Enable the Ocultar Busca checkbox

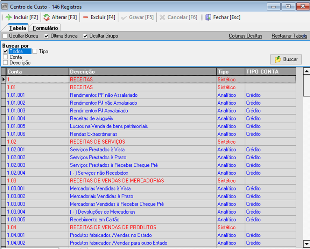(5, 36)
